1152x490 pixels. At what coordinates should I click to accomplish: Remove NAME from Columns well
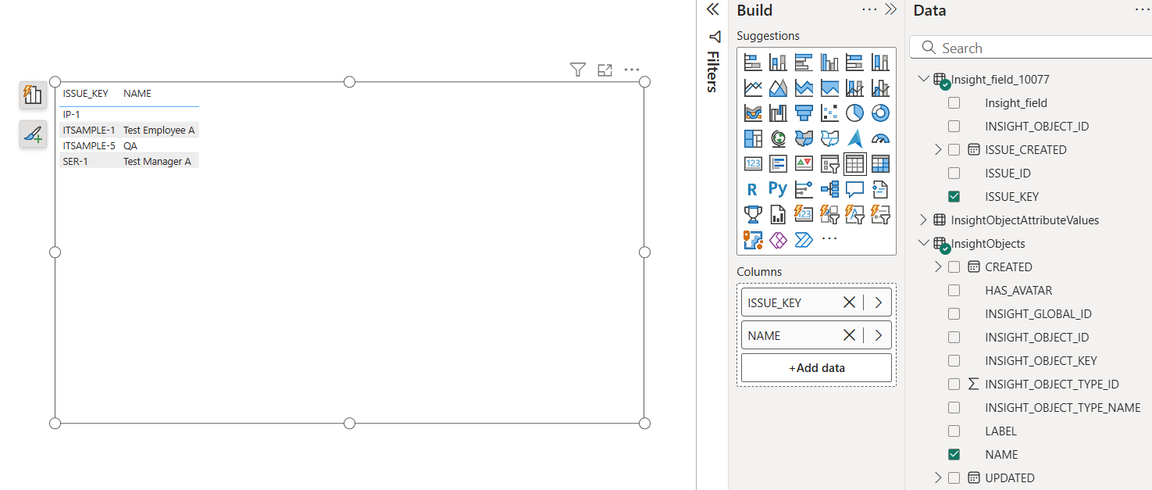point(849,335)
